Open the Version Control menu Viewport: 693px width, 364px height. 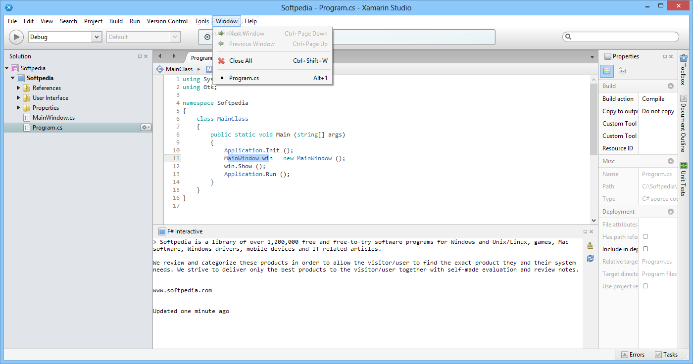167,21
